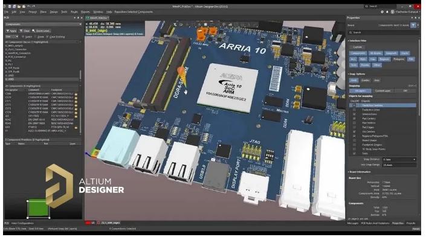Open the Components dropdown in PCB panel
Image resolution: width=429 pixels, height=237 pixels.
(x=43, y=24)
